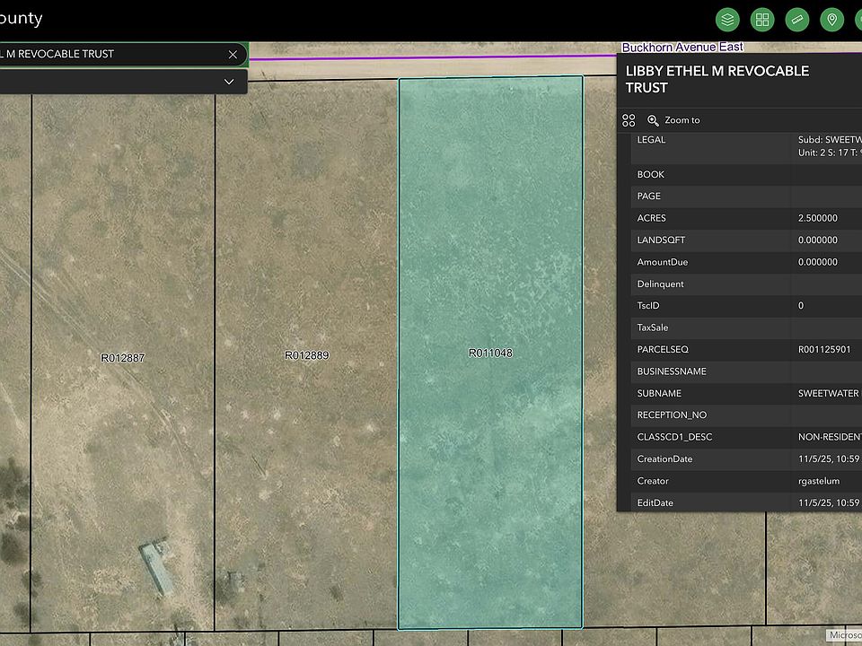Image resolution: width=862 pixels, height=646 pixels.
Task: Click the LEGAL field label
Action: click(x=652, y=140)
